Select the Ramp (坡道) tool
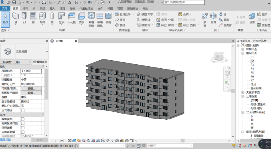The height and width of the screenshot is (149, 271). click(x=120, y=20)
